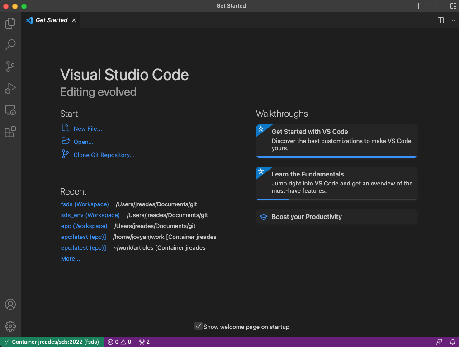459x347 pixels.
Task: Click New File... link
Action: [88, 129]
